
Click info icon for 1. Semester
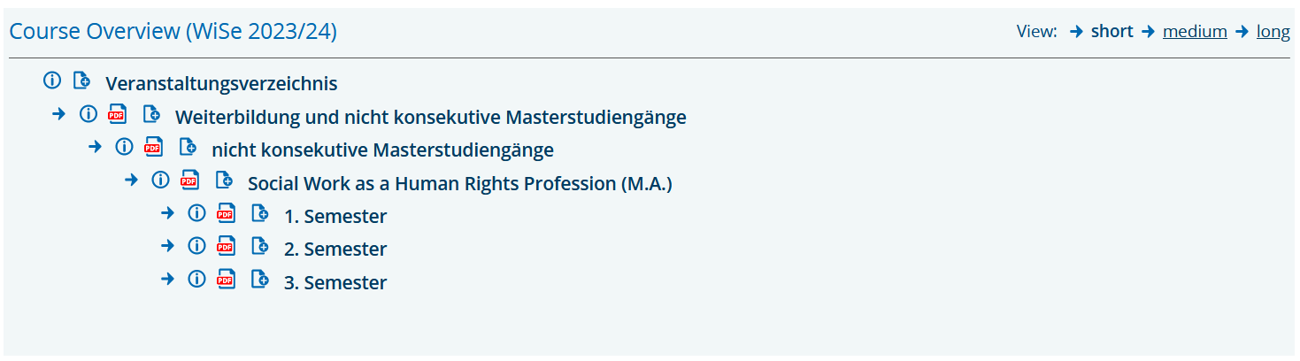(x=196, y=213)
